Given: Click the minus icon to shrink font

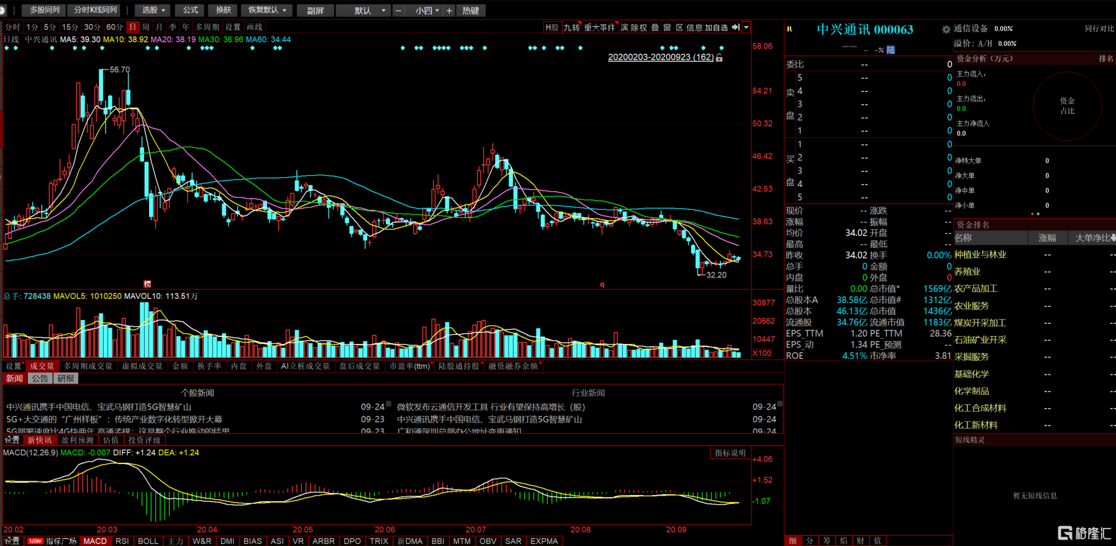Looking at the screenshot, I should (398, 11).
